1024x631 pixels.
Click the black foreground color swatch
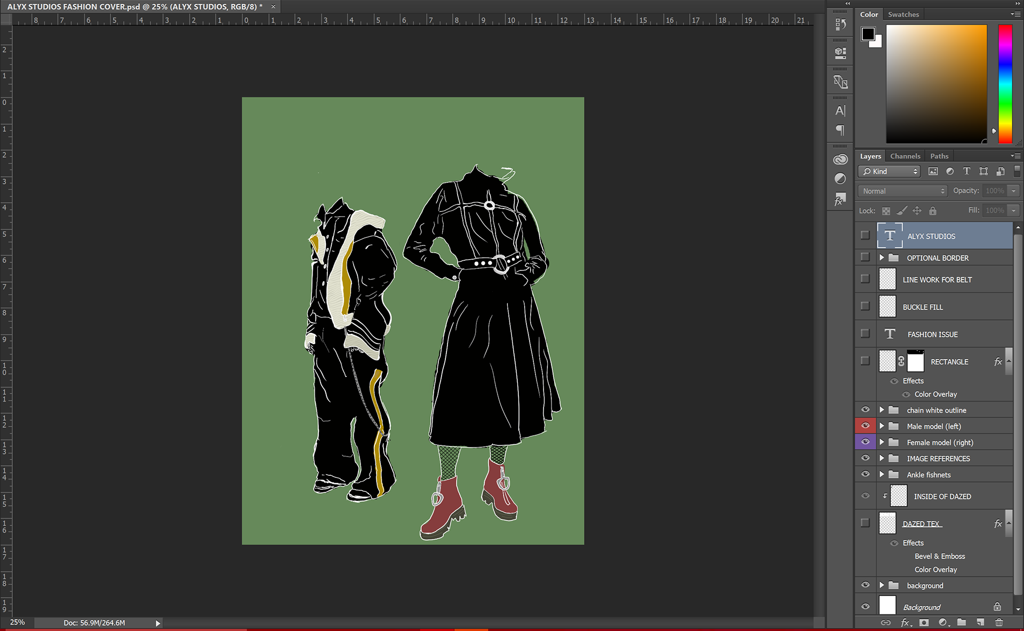(x=868, y=34)
